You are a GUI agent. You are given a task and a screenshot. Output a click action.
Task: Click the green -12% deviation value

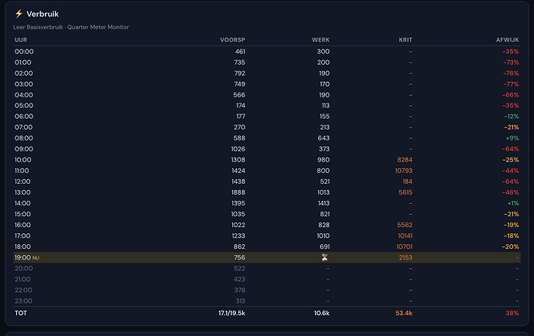(512, 117)
